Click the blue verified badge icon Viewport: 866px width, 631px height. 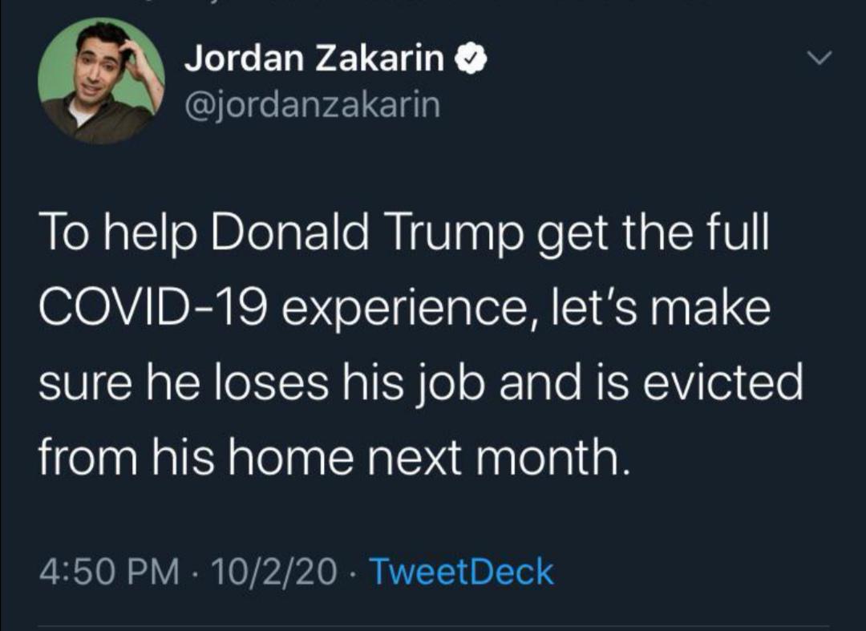click(469, 59)
